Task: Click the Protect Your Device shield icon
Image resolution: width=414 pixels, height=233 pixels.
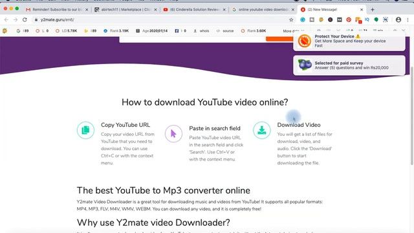Action: point(305,41)
